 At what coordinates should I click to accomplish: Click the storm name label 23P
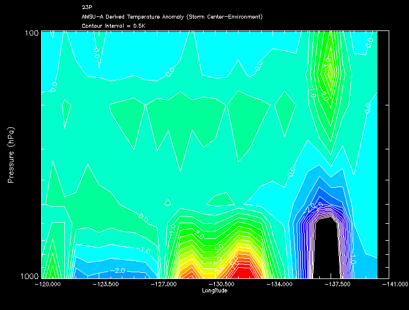pos(86,7)
